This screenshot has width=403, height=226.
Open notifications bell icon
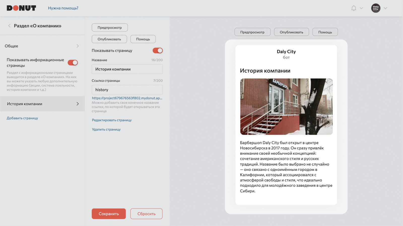coord(354,8)
